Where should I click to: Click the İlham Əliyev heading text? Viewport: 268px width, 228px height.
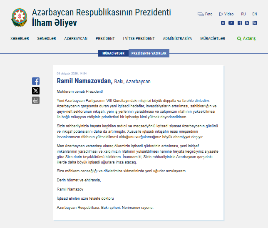55,23
